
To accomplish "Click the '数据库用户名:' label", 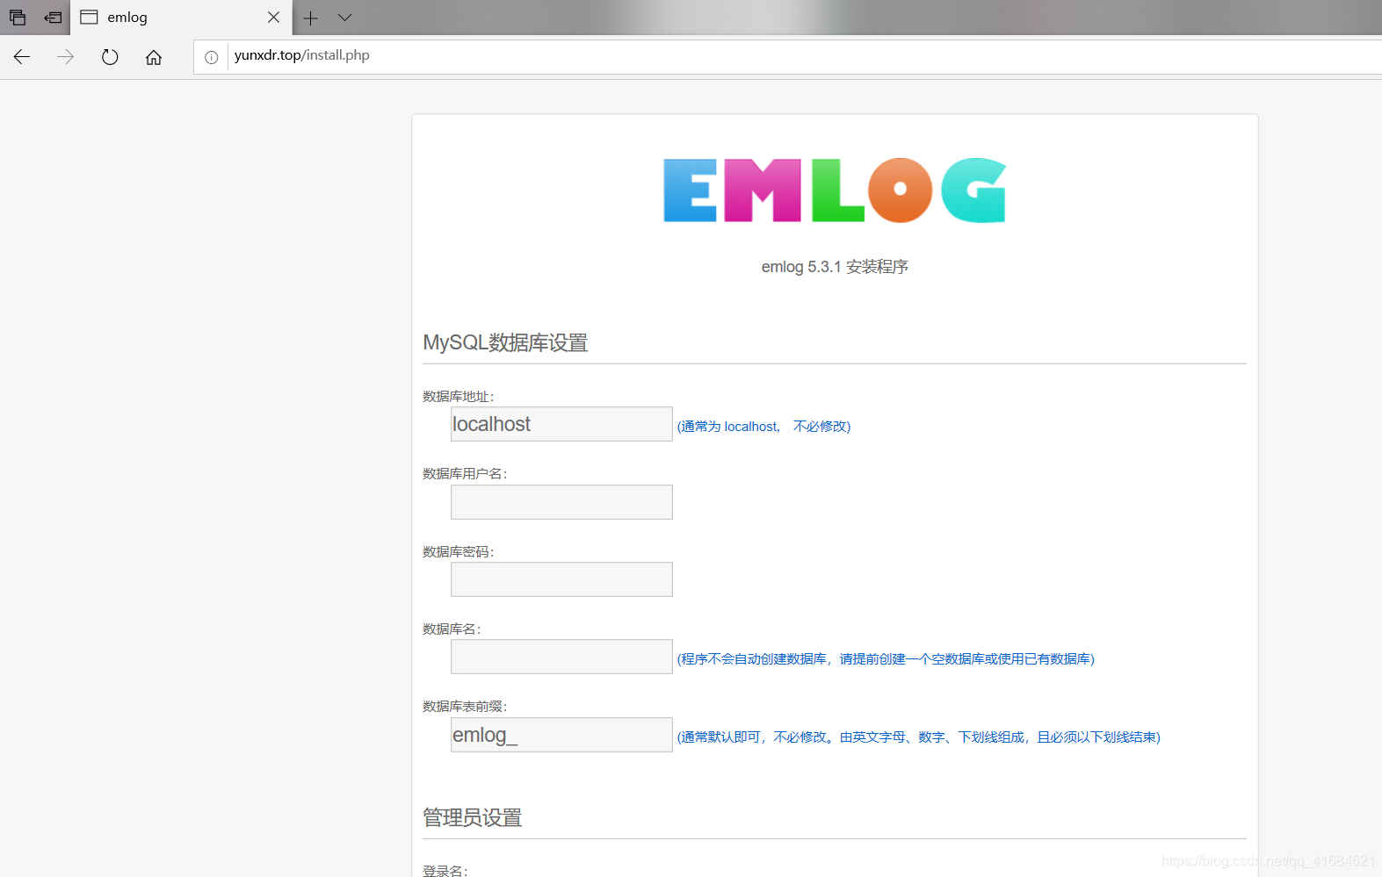I will coord(465,474).
